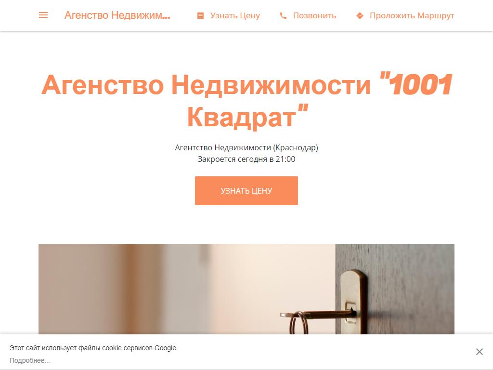The width and height of the screenshot is (493, 370).
Task: Click the orange УЗНАТЬ ЦЕНУ button
Action: click(x=246, y=191)
